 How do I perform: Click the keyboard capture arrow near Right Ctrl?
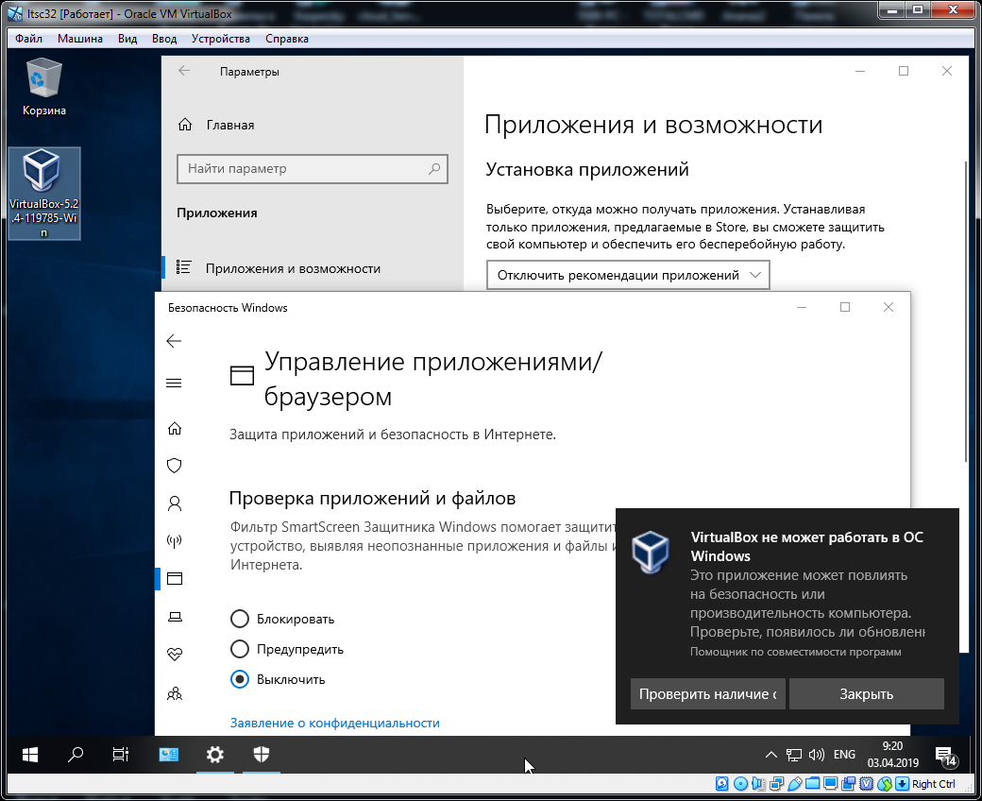902,783
